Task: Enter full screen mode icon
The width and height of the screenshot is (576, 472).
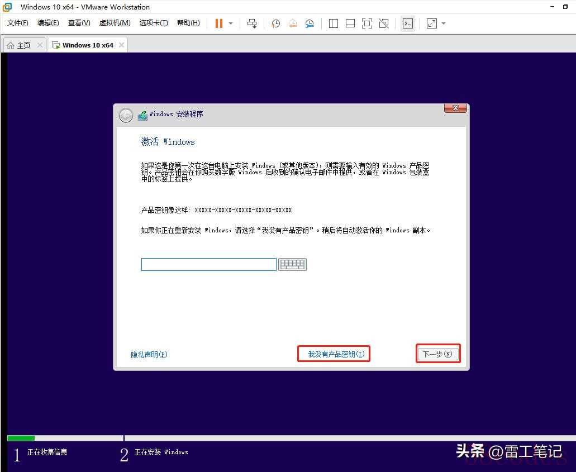Action: point(367,23)
